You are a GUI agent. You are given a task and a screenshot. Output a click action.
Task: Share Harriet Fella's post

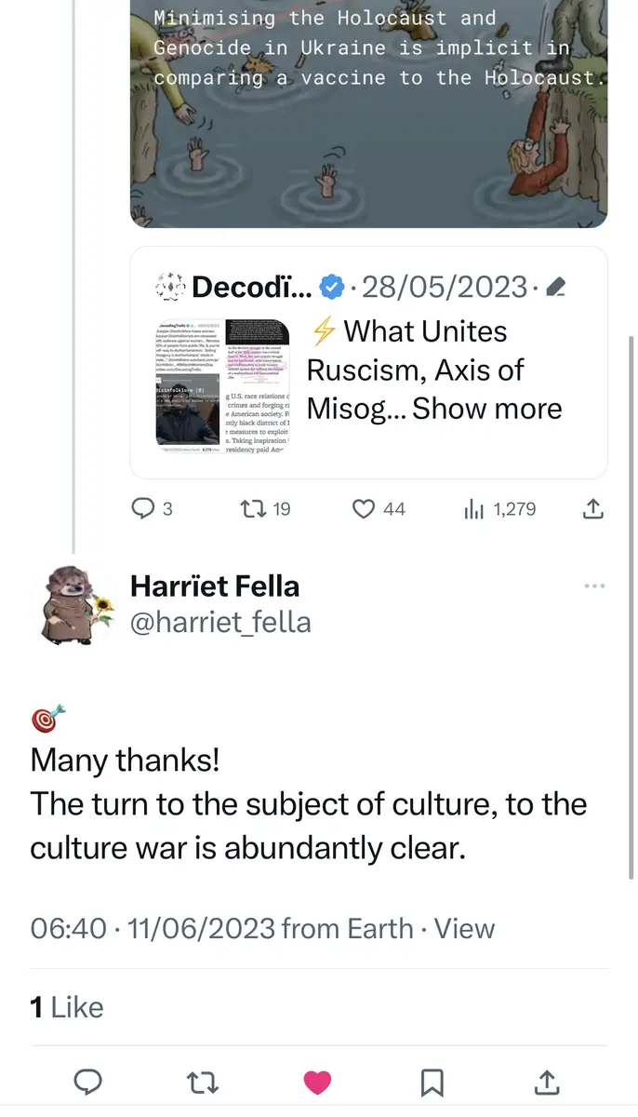[547, 1082]
